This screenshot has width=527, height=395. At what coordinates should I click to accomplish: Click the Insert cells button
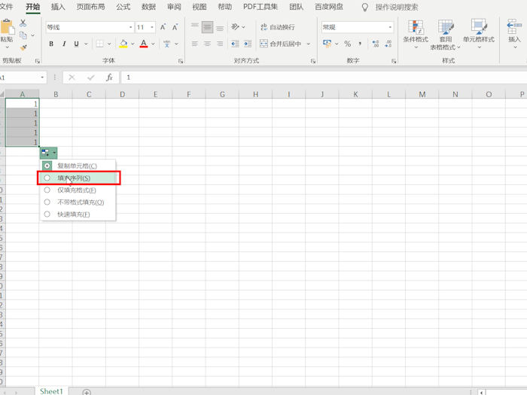point(514,35)
